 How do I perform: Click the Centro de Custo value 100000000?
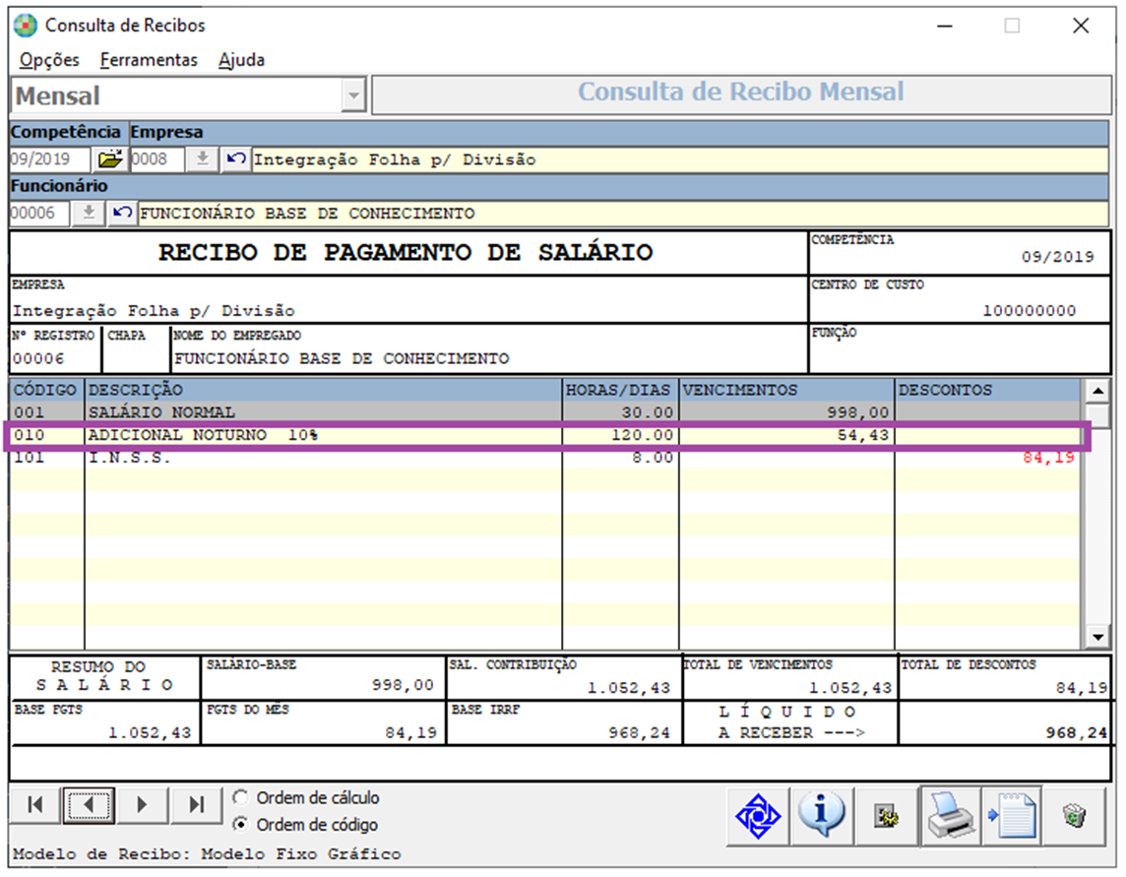click(x=1030, y=310)
